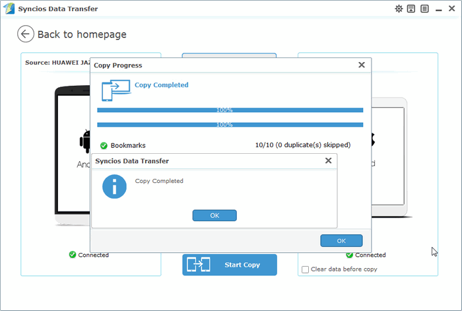The width and height of the screenshot is (462, 311).
Task: Click the source device Connected check icon
Action: coord(73,255)
